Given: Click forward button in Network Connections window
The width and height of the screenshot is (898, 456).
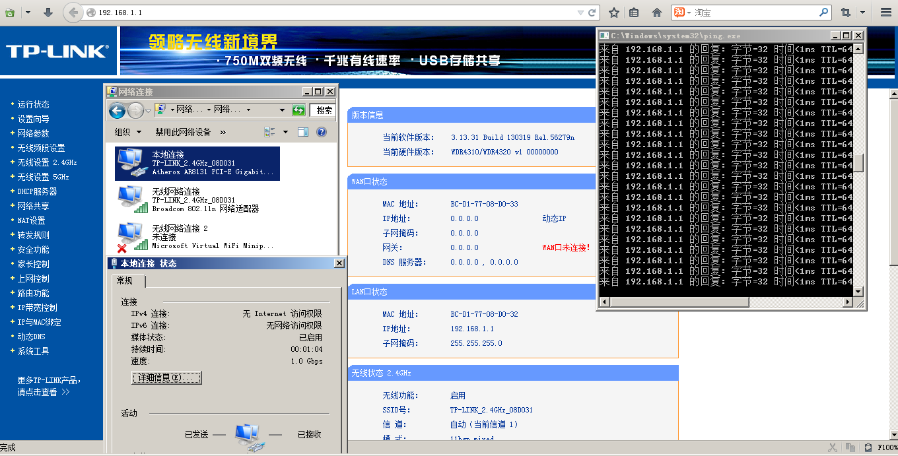Looking at the screenshot, I should [x=135, y=111].
